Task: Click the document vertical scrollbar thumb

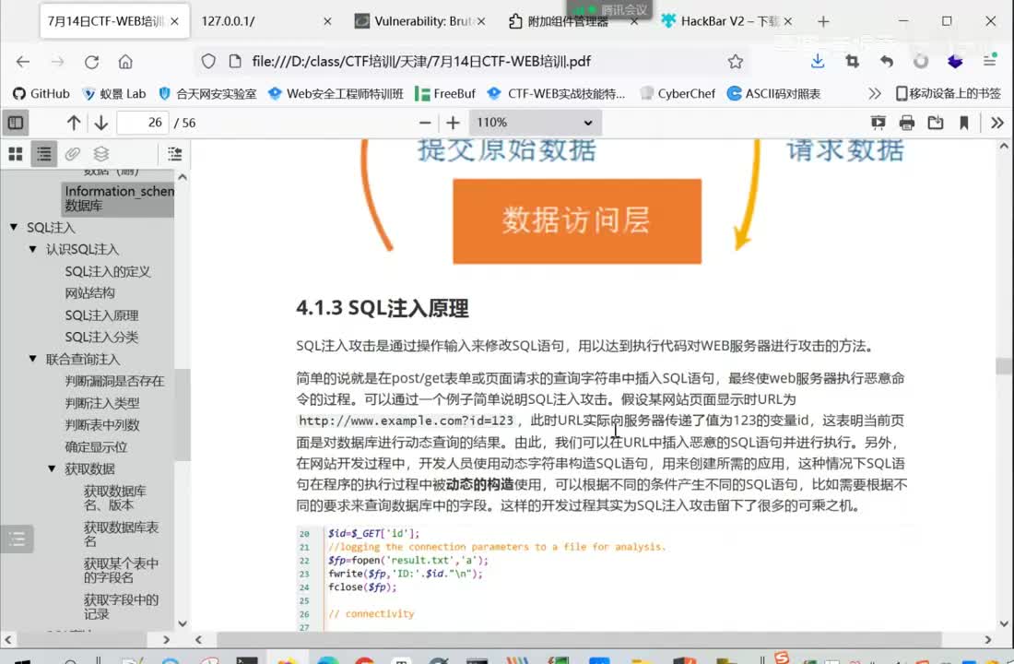Action: pos(1004,365)
